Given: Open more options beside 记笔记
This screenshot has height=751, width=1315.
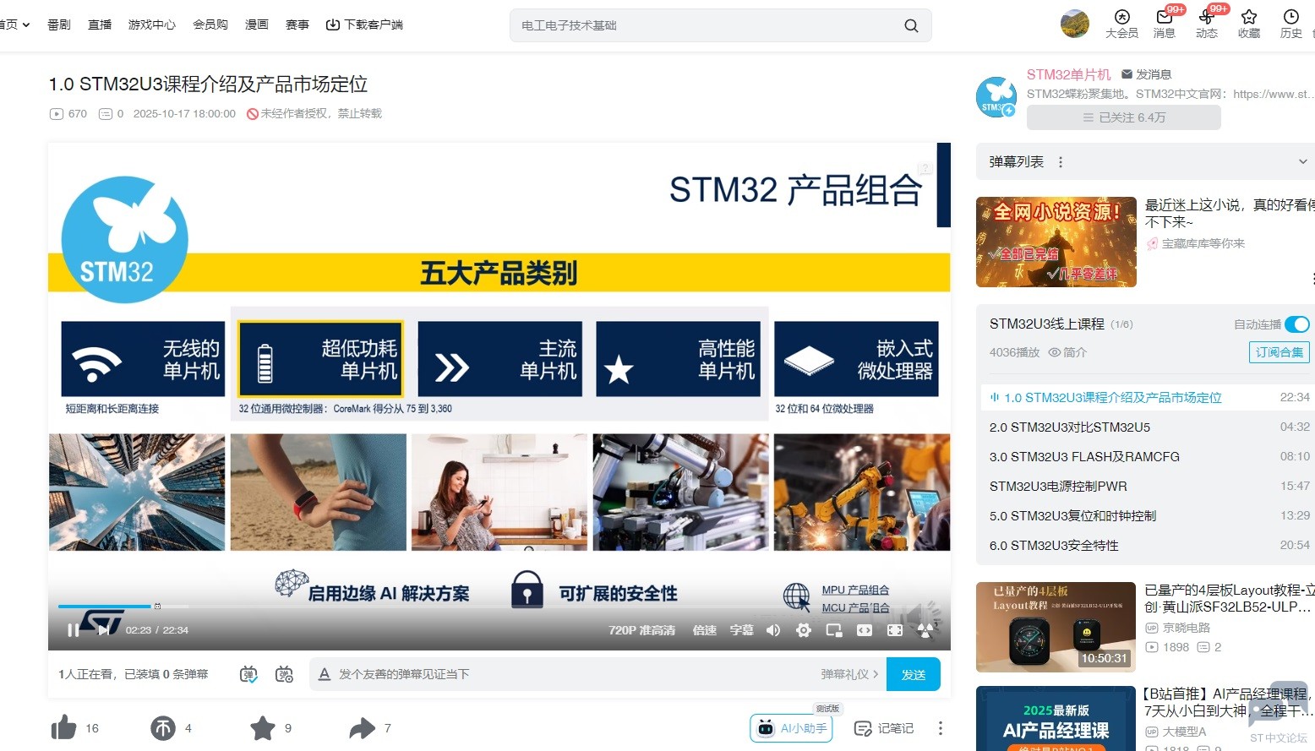Looking at the screenshot, I should click(941, 728).
